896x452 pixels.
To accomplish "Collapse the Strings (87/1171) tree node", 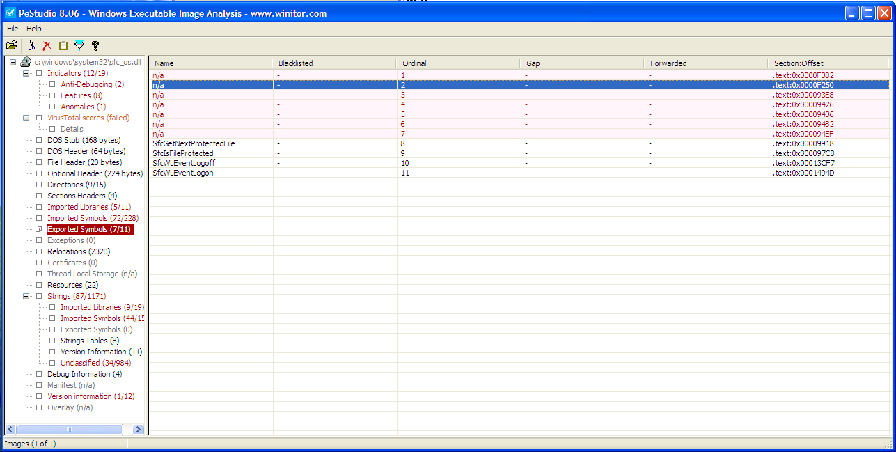I will point(26,296).
